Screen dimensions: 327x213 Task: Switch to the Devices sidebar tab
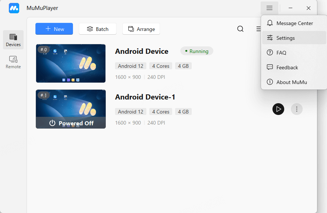click(13, 40)
